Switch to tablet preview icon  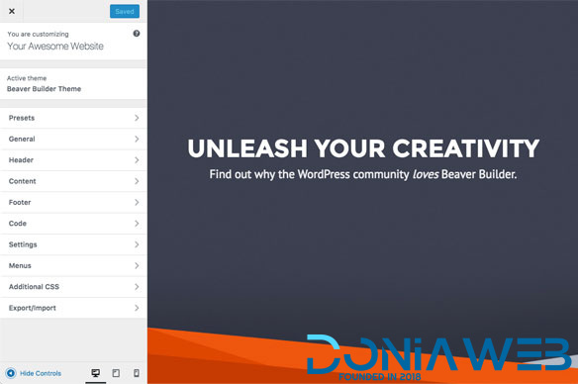[116, 373]
